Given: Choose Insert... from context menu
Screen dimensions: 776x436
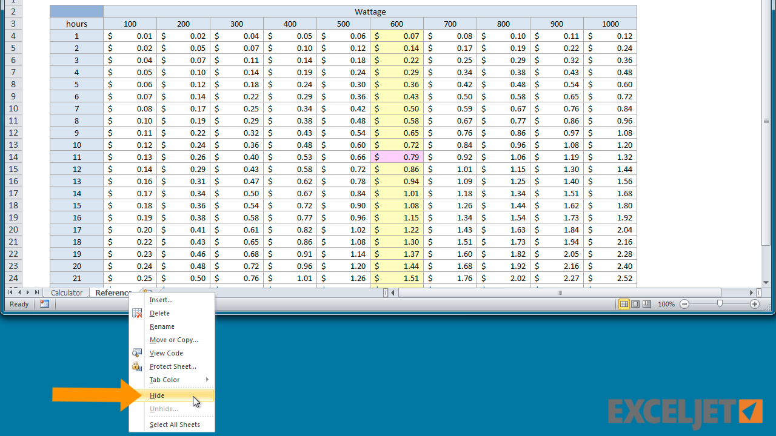Looking at the screenshot, I should (x=172, y=300).
